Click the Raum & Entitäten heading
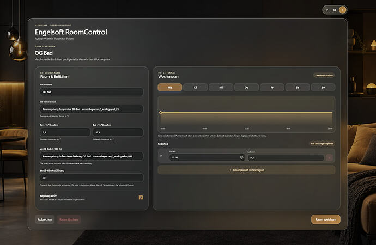 point(54,77)
